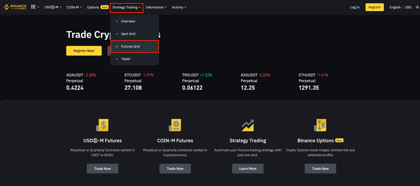The height and width of the screenshot is (186, 420).
Task: Select Futures Grid from menu
Action: [135, 47]
